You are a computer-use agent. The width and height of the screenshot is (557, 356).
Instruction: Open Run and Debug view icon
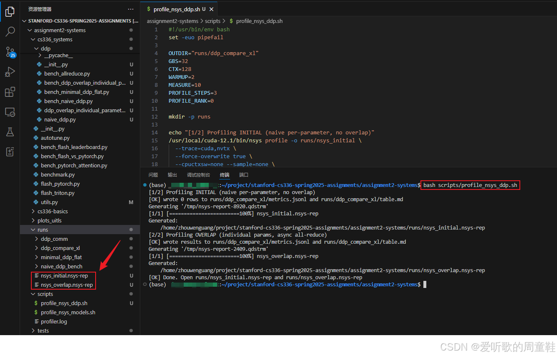pos(10,72)
